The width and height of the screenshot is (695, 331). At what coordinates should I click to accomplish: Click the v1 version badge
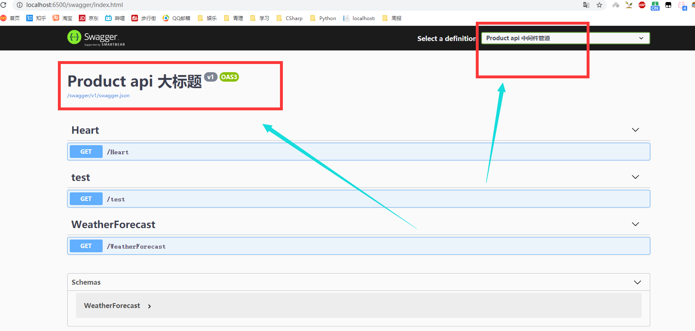pos(211,77)
